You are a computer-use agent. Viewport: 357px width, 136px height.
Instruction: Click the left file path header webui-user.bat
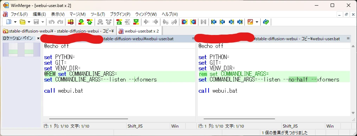click(x=138, y=39)
